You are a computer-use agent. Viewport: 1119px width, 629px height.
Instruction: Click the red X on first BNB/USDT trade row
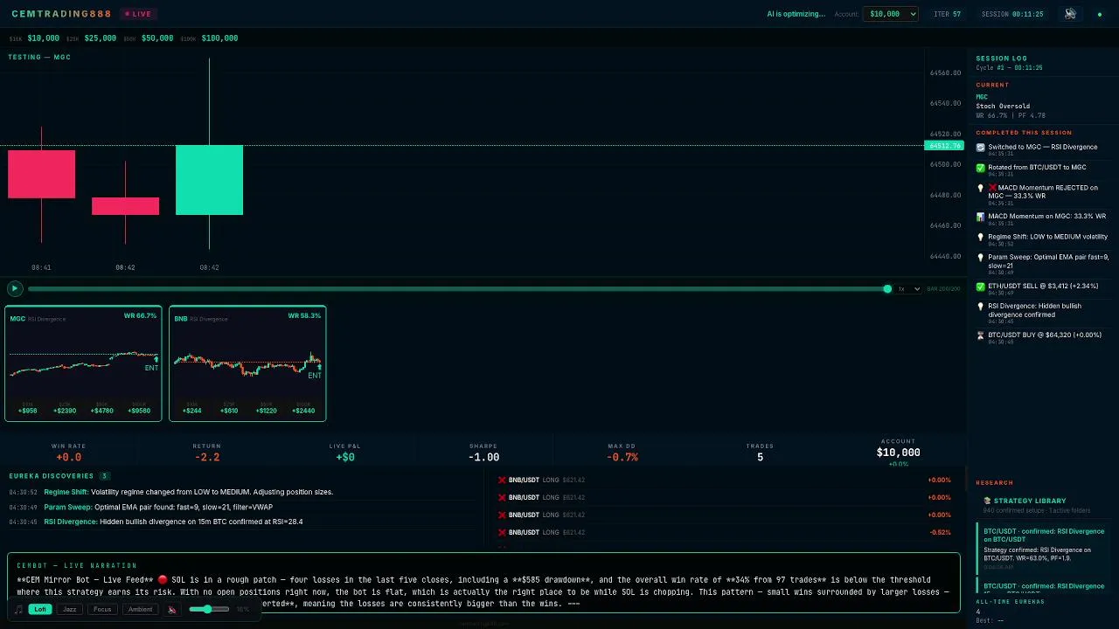(502, 480)
